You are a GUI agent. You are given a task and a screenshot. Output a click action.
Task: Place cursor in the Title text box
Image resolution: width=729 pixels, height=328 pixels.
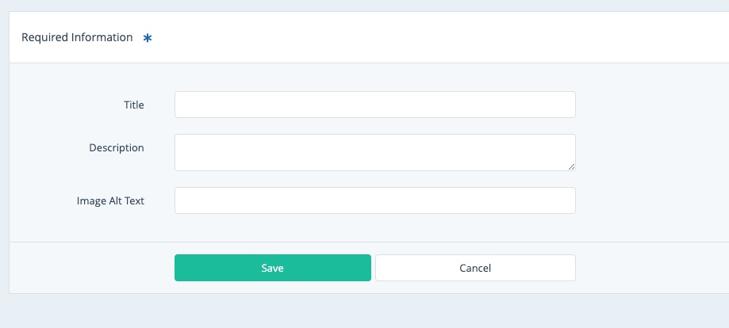[x=374, y=105]
